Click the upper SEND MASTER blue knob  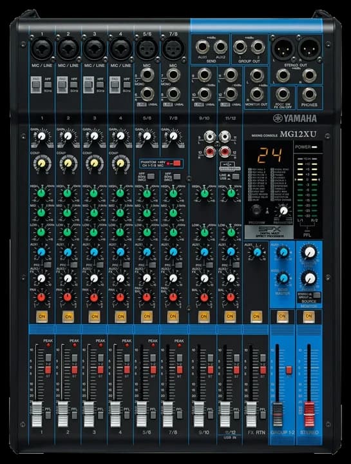pos(283,252)
